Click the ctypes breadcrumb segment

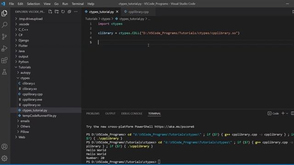point(106,19)
